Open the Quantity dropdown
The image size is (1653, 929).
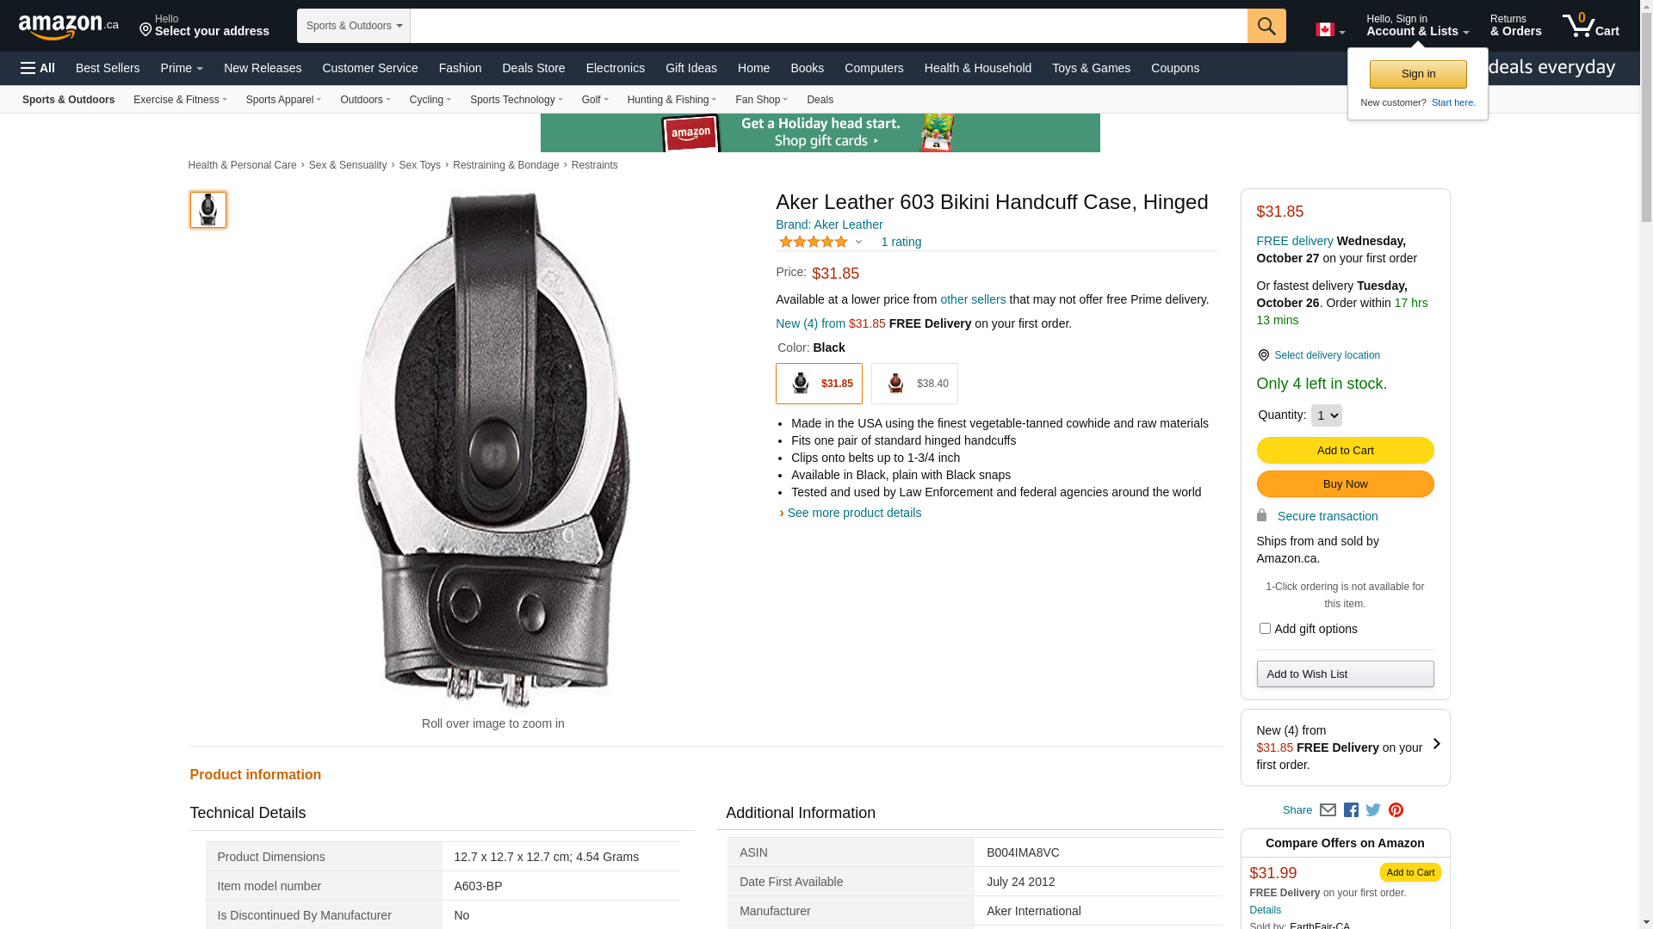click(x=1326, y=415)
